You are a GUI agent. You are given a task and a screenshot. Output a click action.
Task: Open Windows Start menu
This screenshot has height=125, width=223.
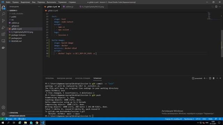3,123
